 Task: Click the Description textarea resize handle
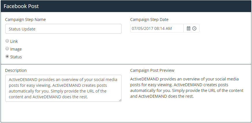[x=120, y=100]
